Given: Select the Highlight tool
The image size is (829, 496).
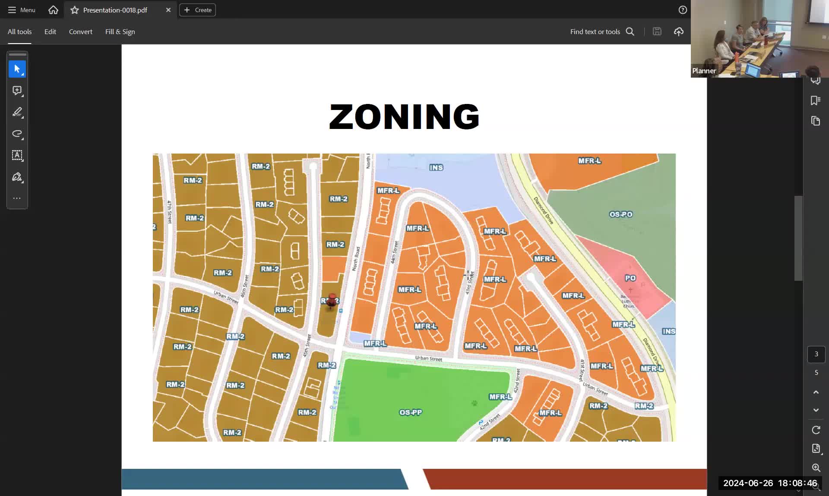Looking at the screenshot, I should pos(17,113).
